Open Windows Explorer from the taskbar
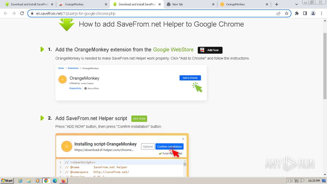 click(x=29, y=181)
